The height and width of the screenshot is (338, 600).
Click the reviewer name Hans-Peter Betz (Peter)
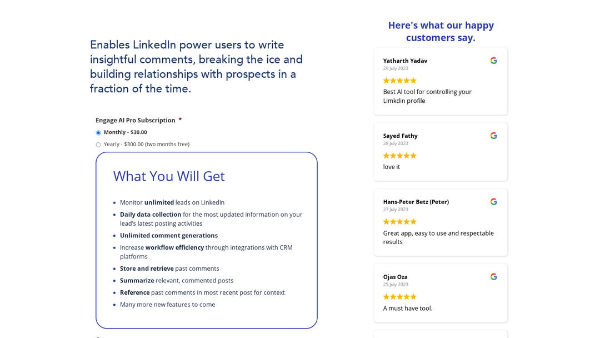click(x=416, y=202)
